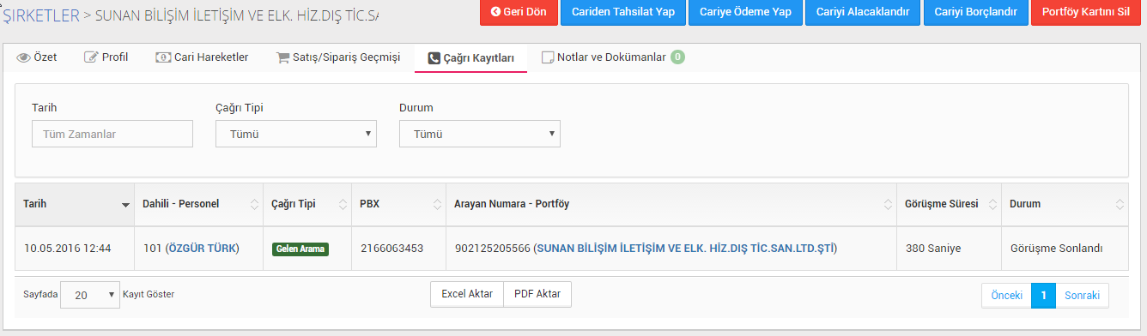Click the eye icon on Özet tab
Image resolution: width=1147 pixels, height=336 pixels.
pos(23,58)
